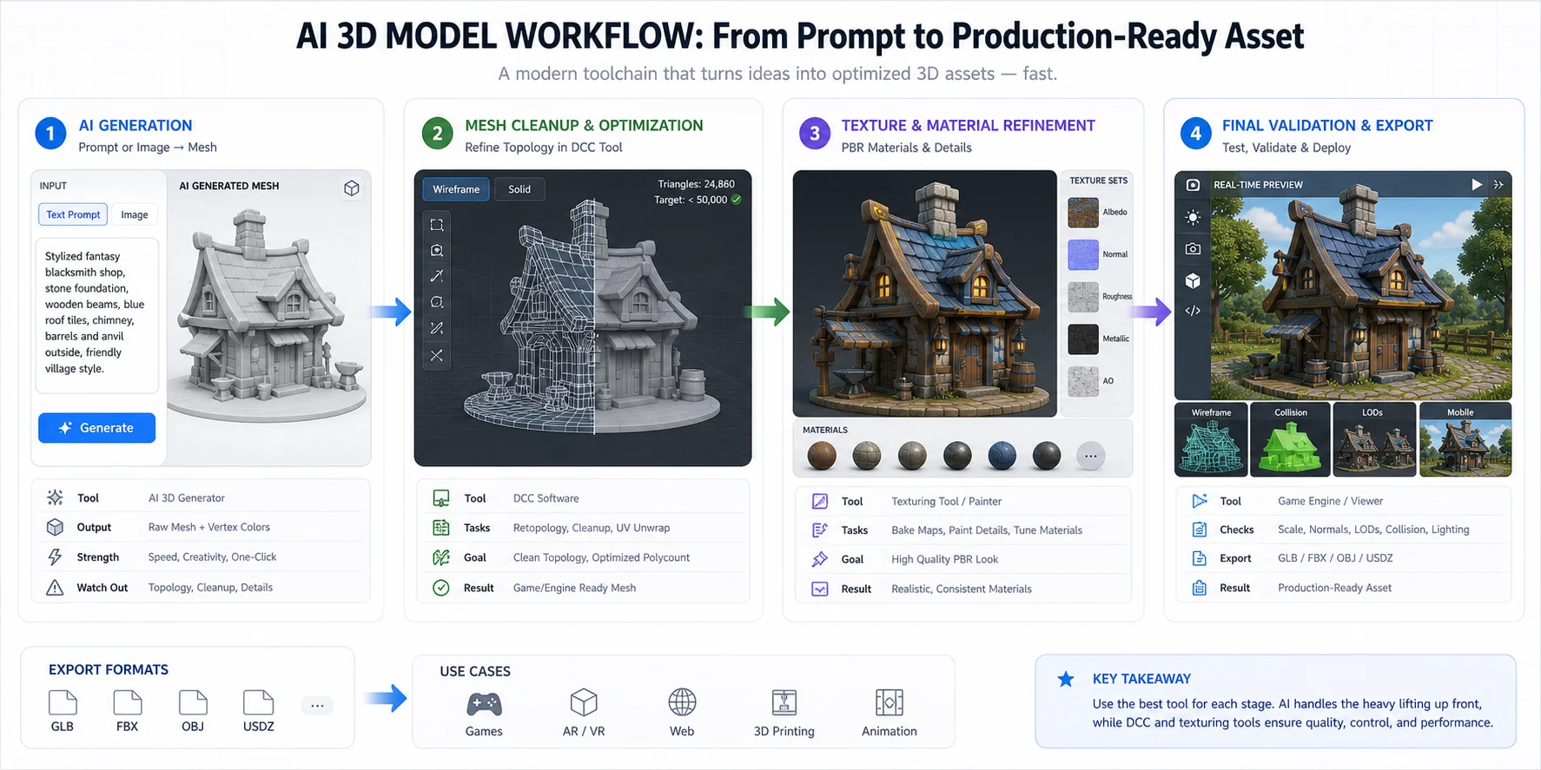1541x770 pixels.
Task: Click 'Scale, Normals, LODs, Collision, Lighting' text
Action: coord(1373,530)
